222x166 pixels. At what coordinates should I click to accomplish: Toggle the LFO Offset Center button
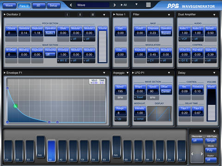tap(166, 91)
